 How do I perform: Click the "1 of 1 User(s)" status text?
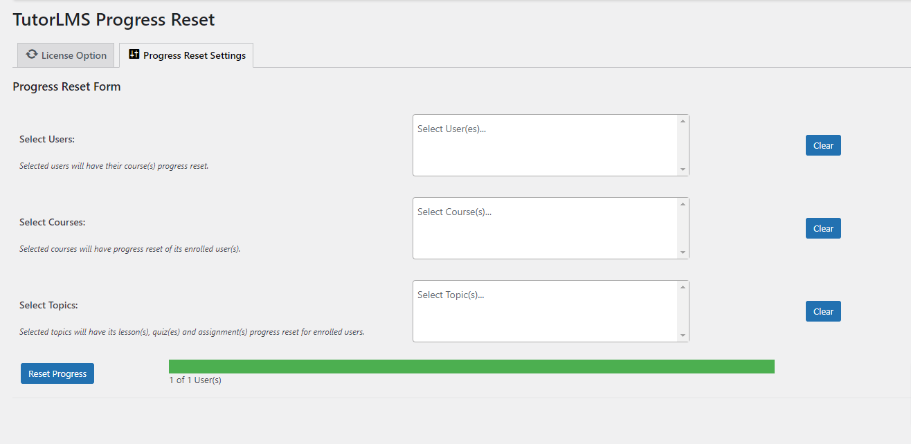point(195,380)
